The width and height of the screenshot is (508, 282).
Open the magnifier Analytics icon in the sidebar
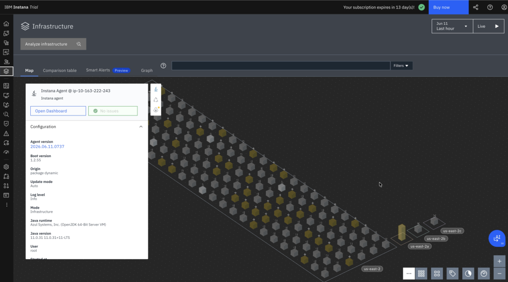pyautogui.click(x=6, y=114)
